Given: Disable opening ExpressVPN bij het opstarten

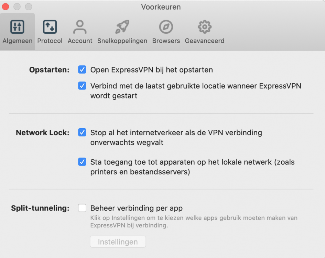Looking at the screenshot, I should [x=82, y=69].
